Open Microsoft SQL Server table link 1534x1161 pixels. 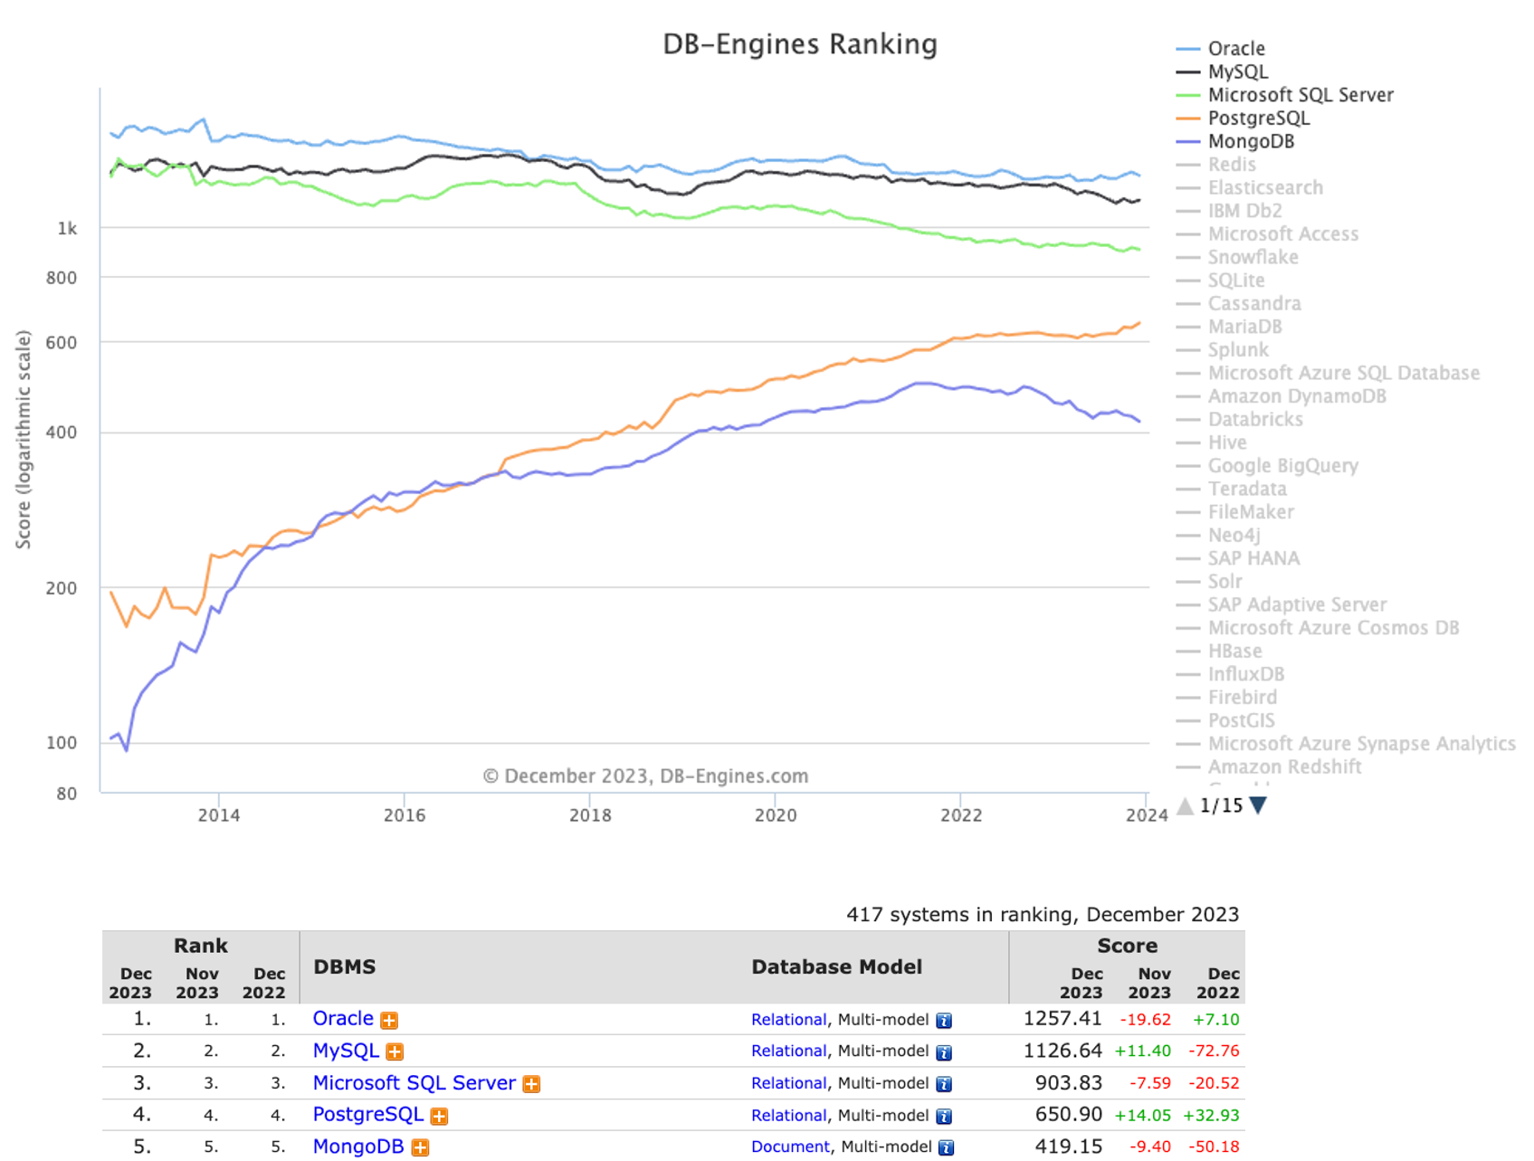(414, 1083)
